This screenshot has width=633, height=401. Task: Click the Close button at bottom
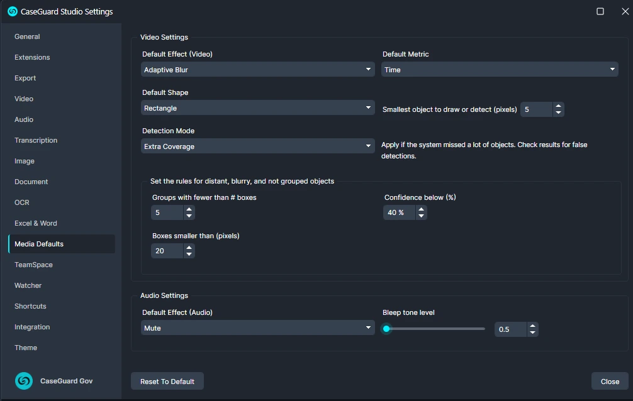pyautogui.click(x=610, y=382)
